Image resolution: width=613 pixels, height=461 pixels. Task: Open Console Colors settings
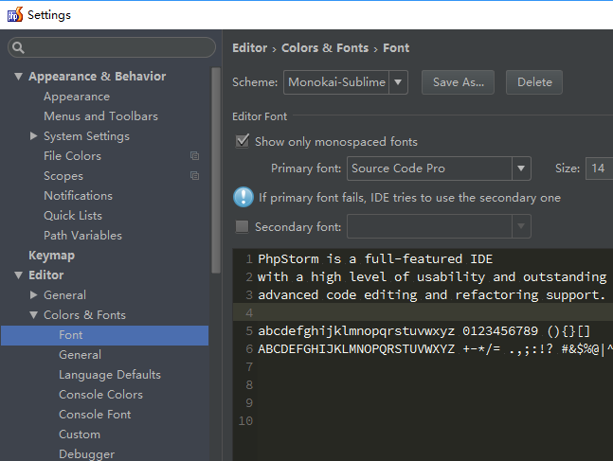click(100, 395)
